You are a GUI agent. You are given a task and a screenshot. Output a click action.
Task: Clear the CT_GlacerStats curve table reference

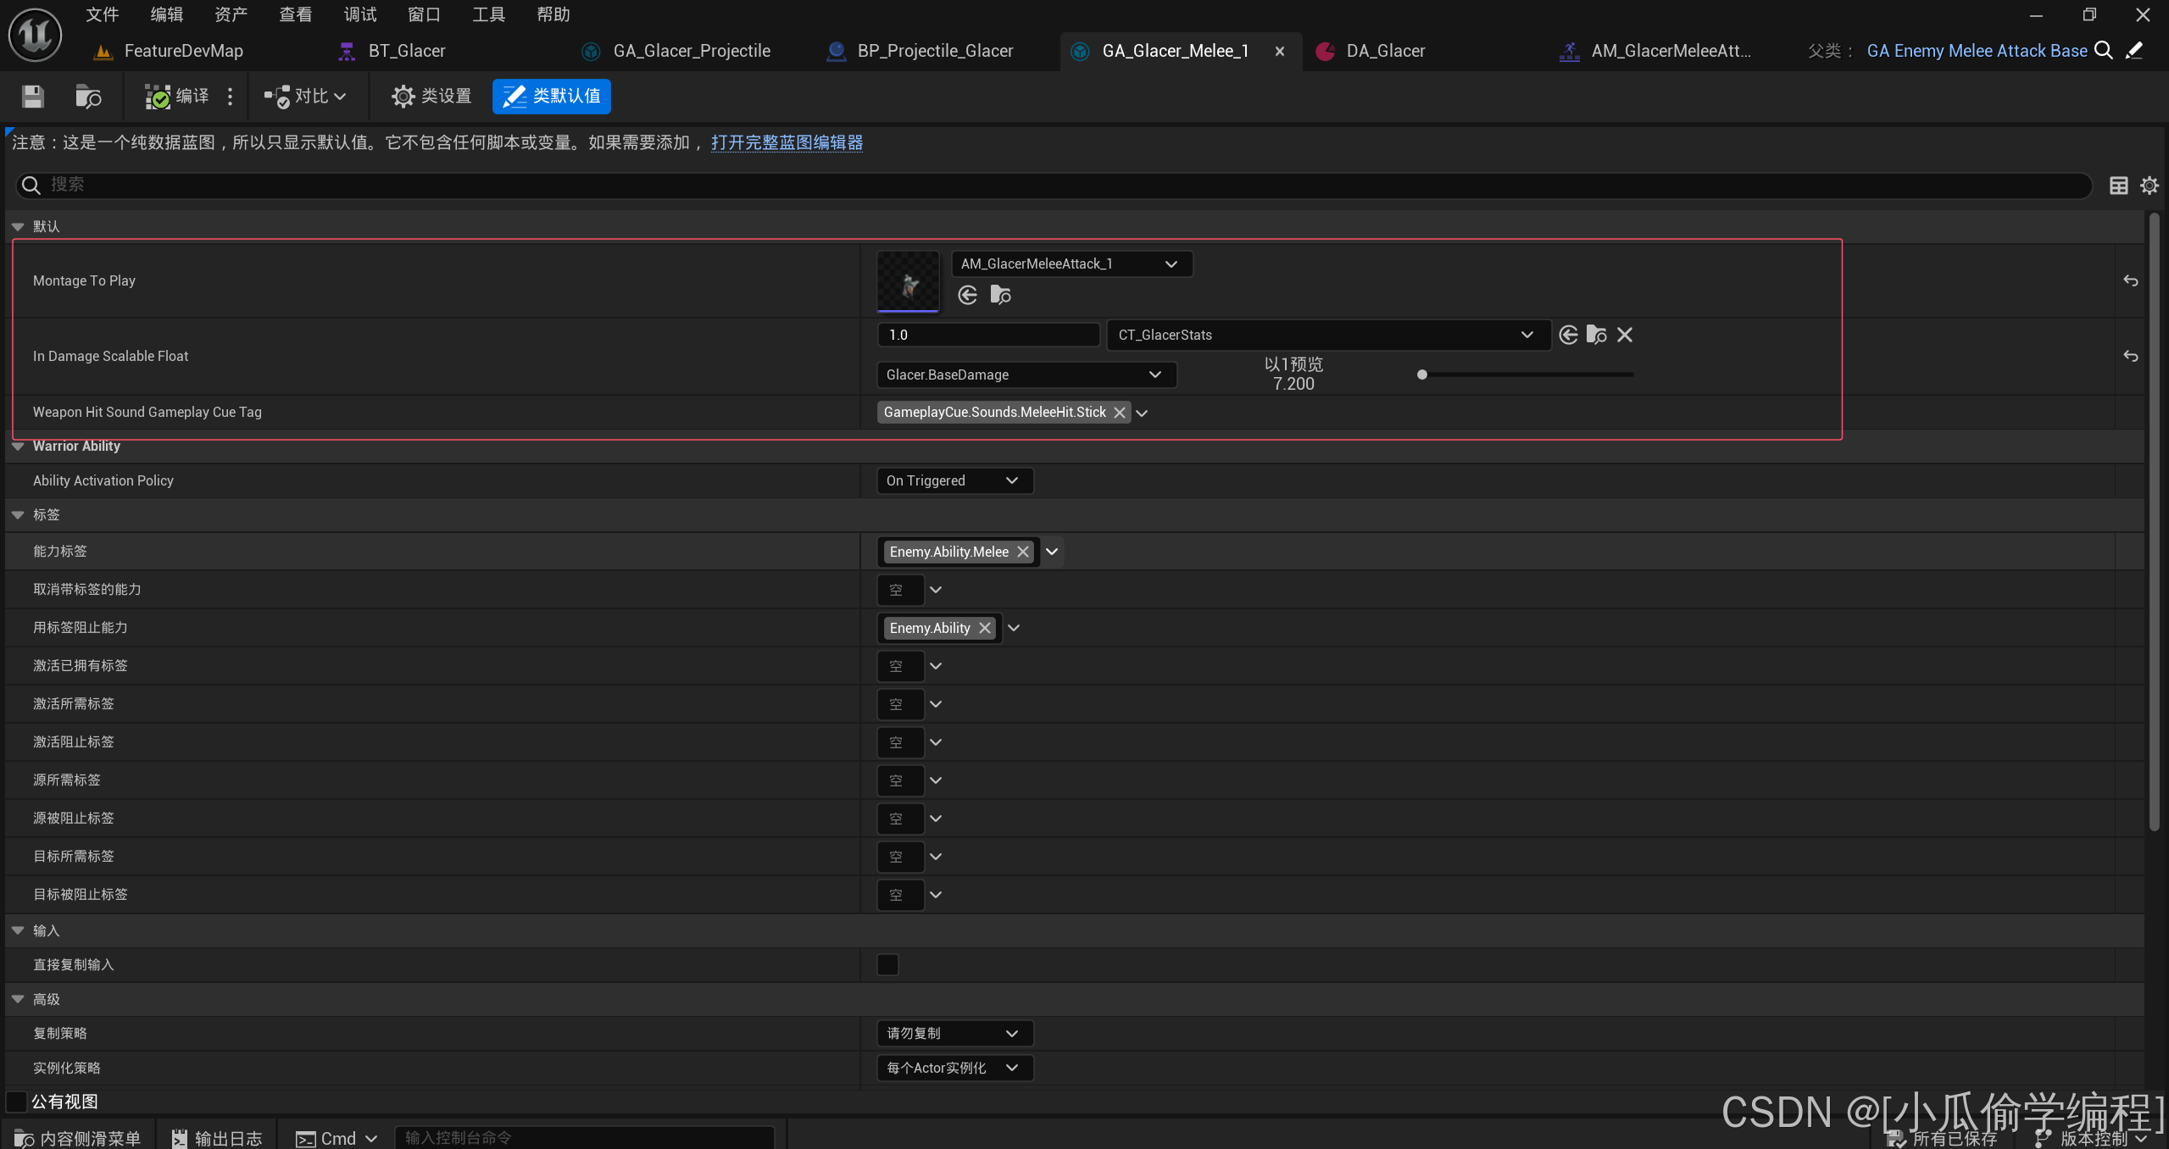pos(1624,335)
